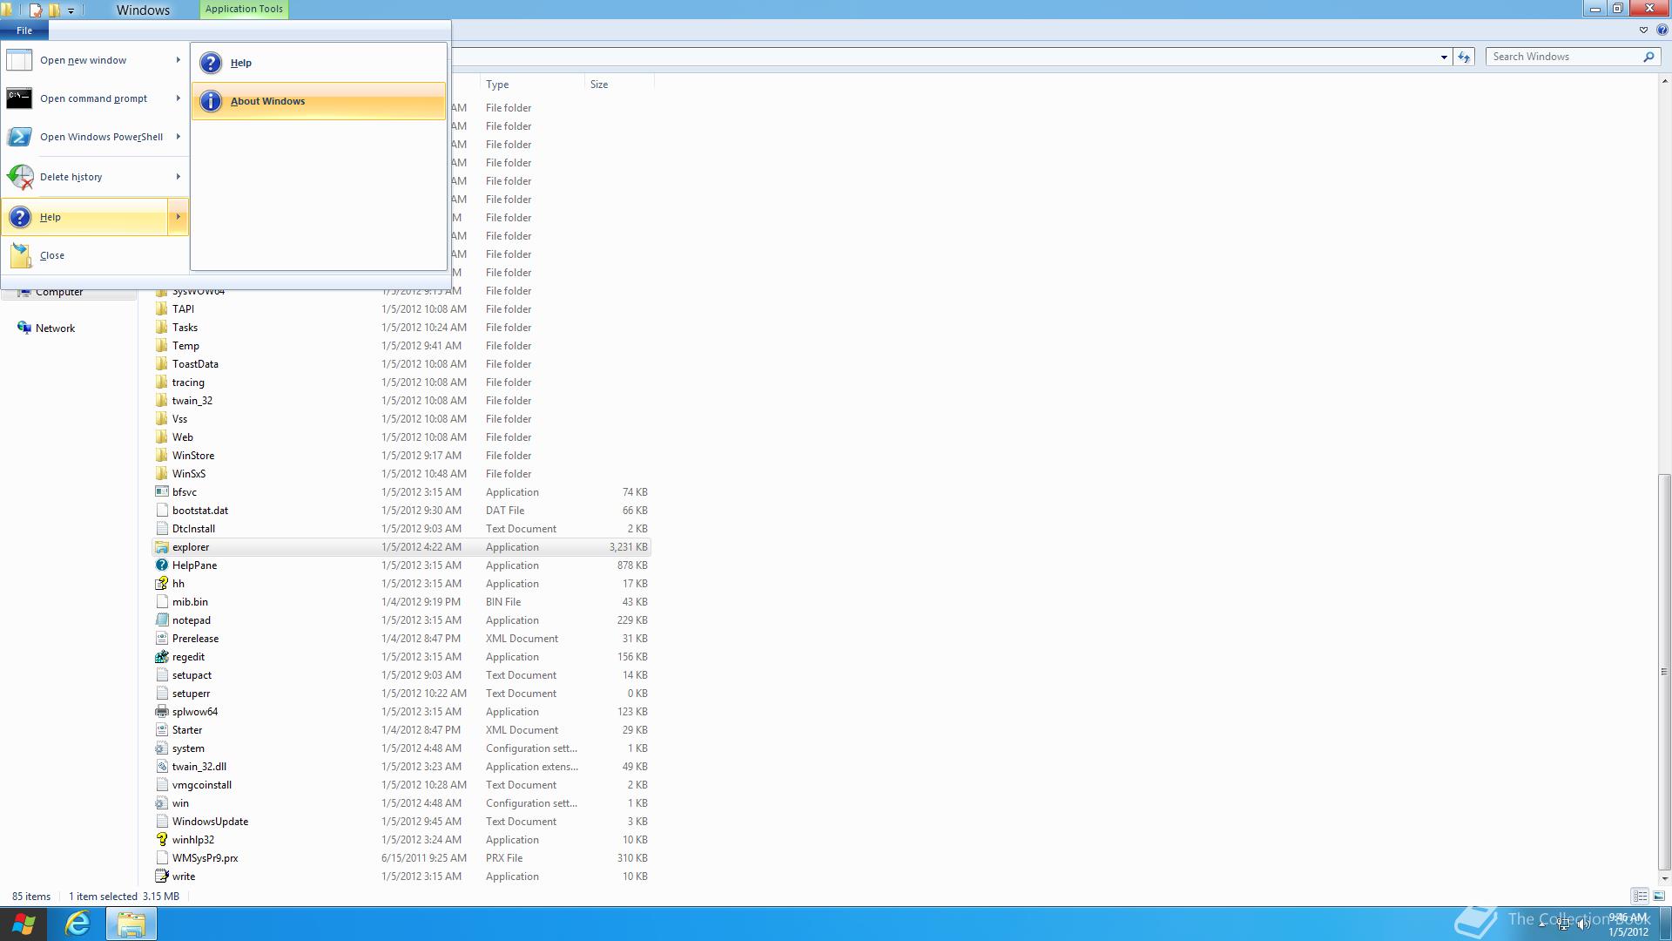The image size is (1672, 941).
Task: Select the WindowsUpdate text document
Action: (401, 822)
